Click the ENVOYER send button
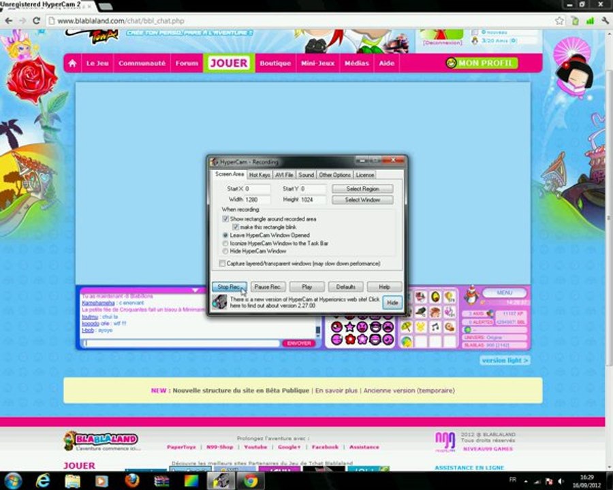 299,344
